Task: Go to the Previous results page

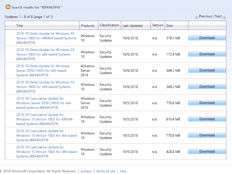Action: [x=205, y=16]
